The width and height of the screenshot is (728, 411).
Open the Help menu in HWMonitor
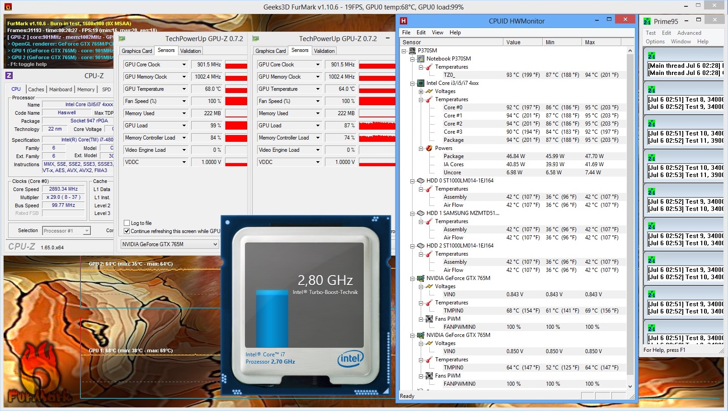click(x=455, y=33)
